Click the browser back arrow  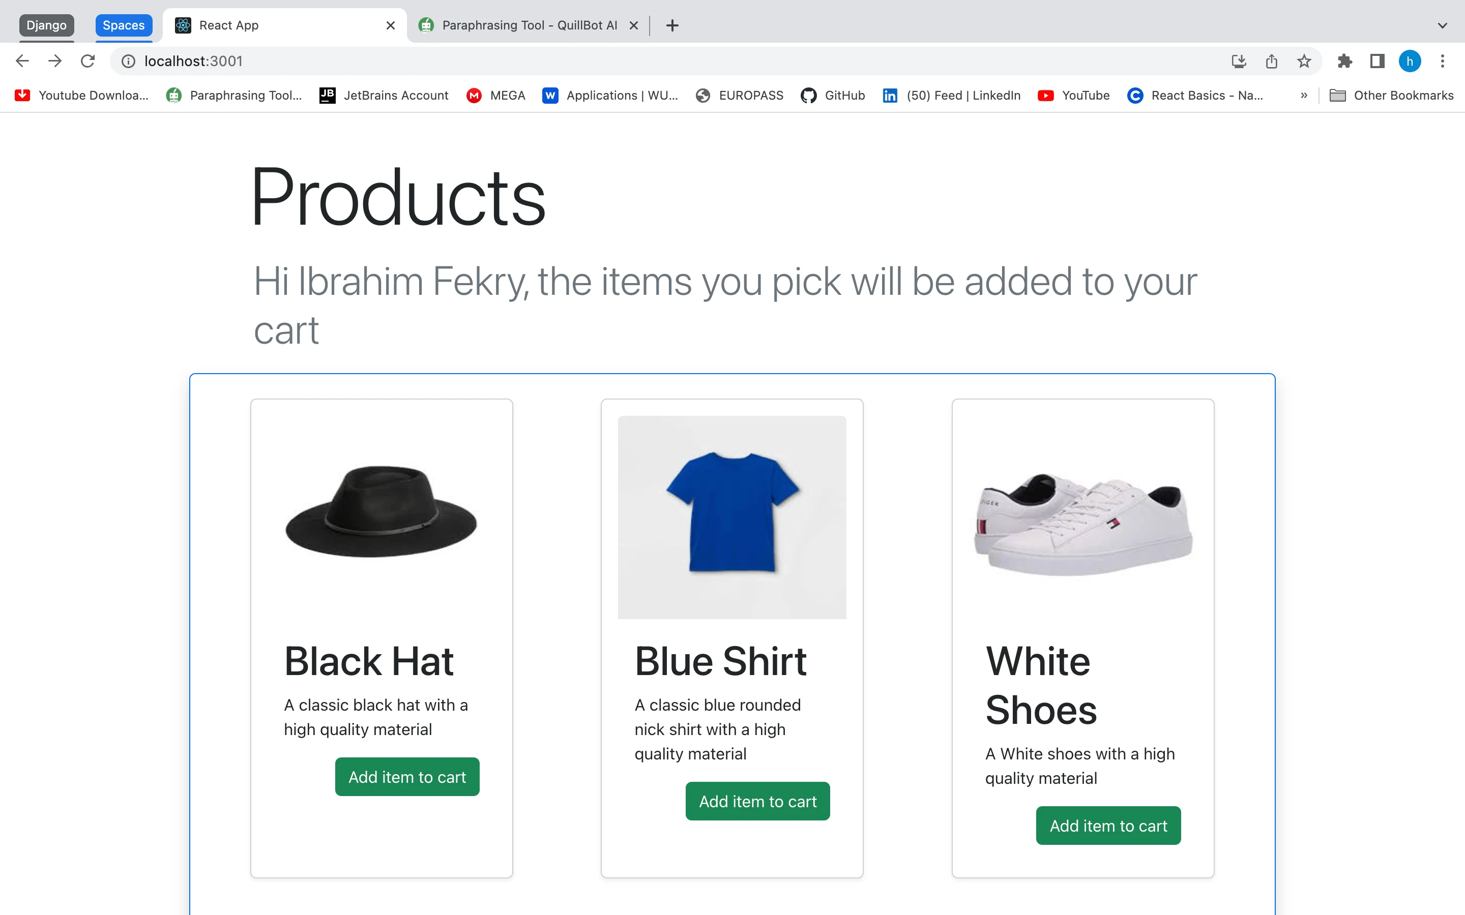pyautogui.click(x=22, y=61)
